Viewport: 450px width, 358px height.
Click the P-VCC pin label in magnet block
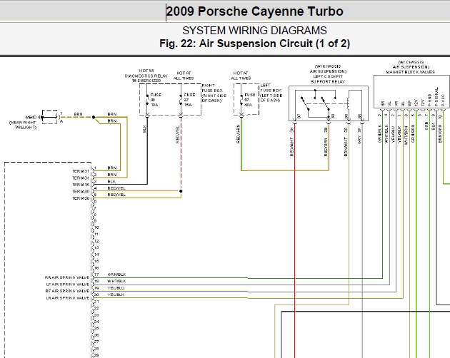pyautogui.click(x=443, y=101)
